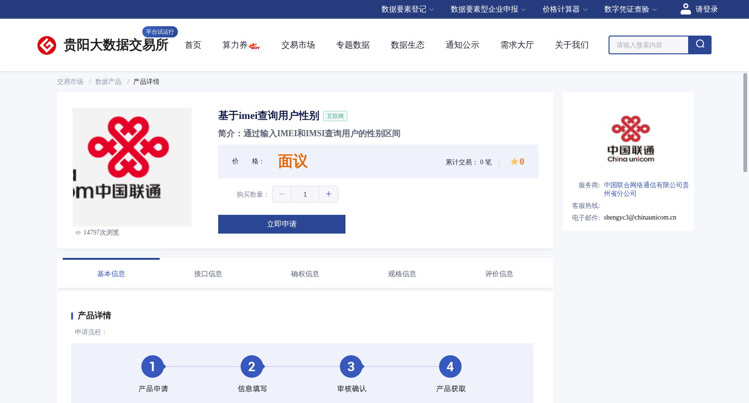This screenshot has width=749, height=403.
Task: Go to 交易市场 in navigation
Action: coord(298,45)
